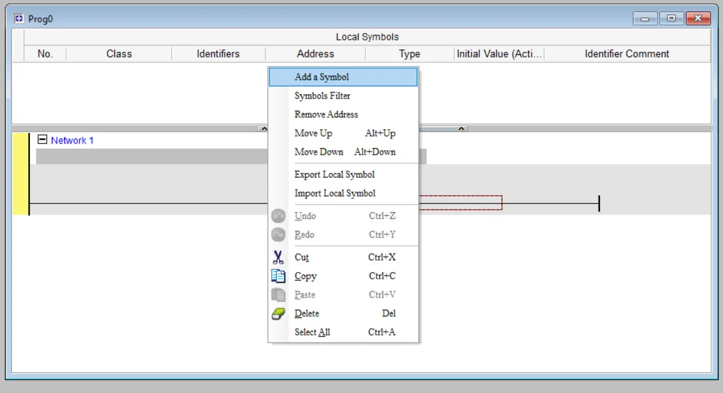Select the Redo menu entry
This screenshot has width=723, height=393.
coord(343,235)
